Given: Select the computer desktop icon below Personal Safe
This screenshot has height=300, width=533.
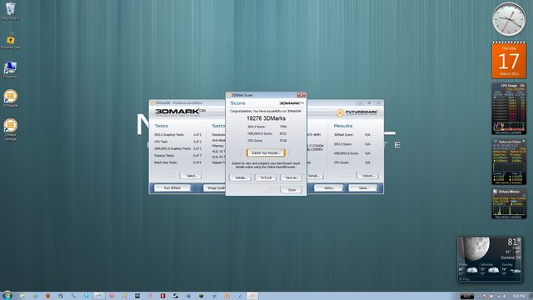Looking at the screenshot, I should click(11, 70).
